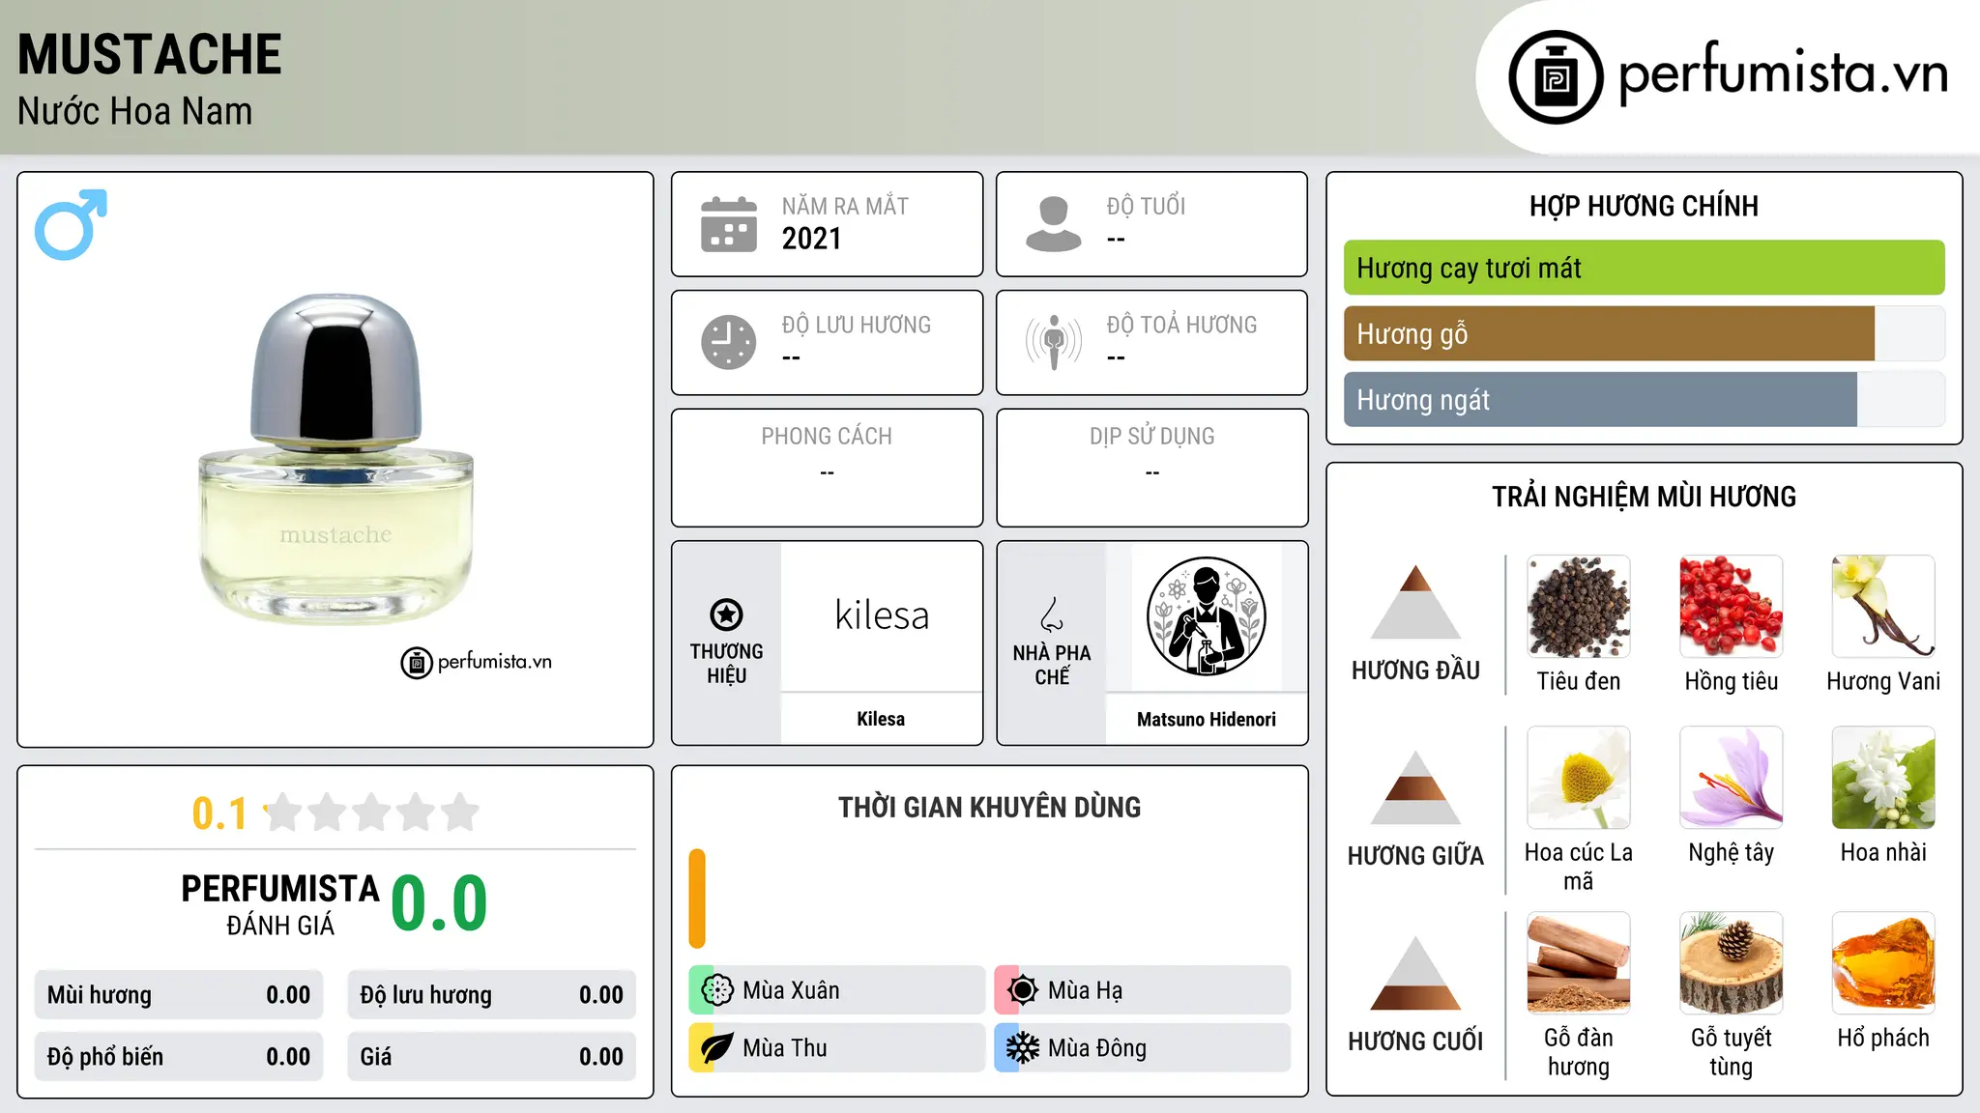Viewport: 1980px width, 1113px height.
Task: Select the Hoa cúc La mã note image
Action: pos(1579,778)
